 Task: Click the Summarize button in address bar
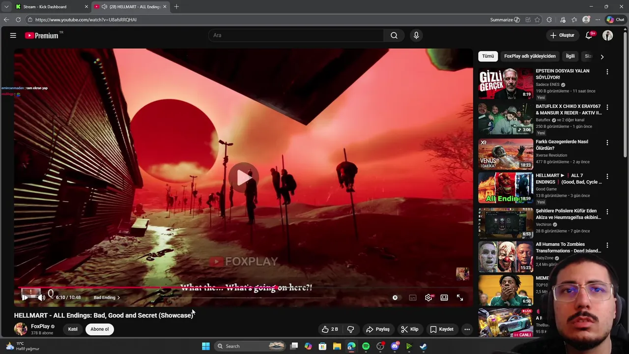point(505,20)
